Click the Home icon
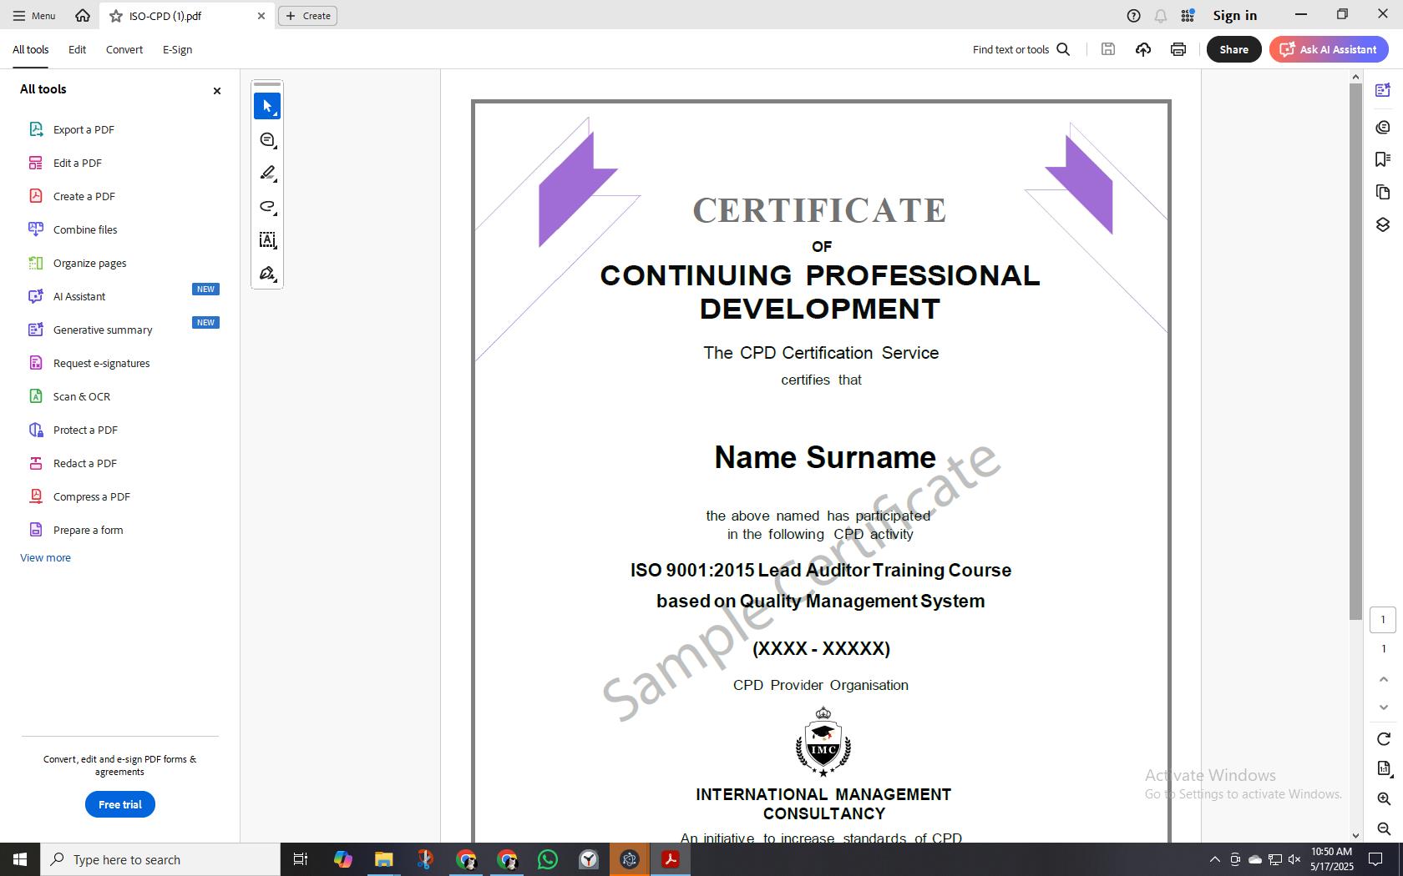 click(x=82, y=15)
